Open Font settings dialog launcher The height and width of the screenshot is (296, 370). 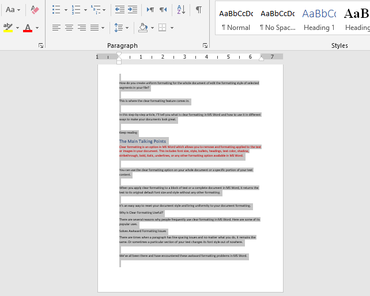tap(41, 45)
